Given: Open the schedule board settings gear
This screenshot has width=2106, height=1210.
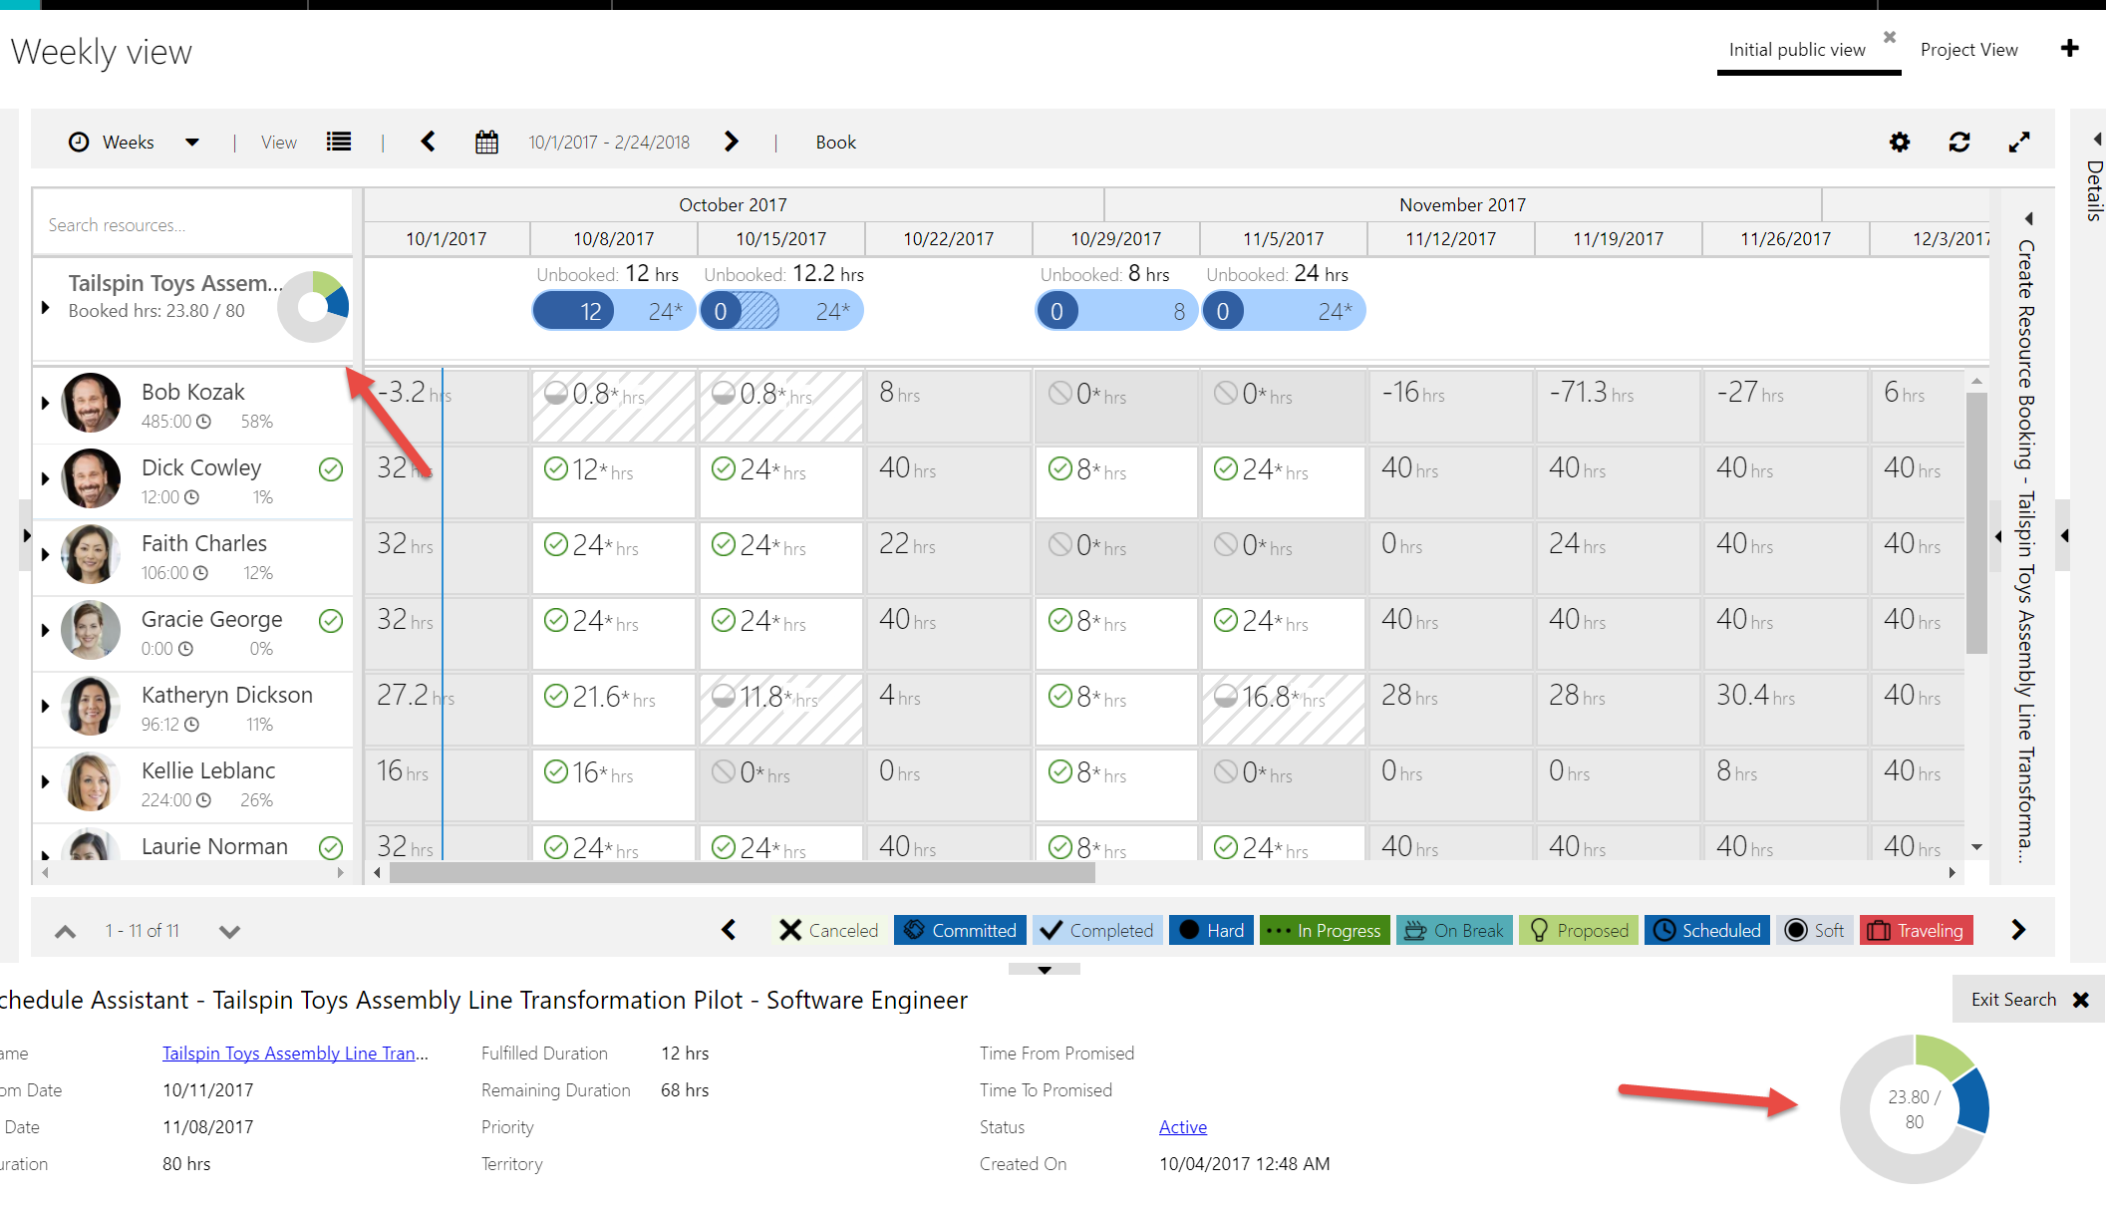Looking at the screenshot, I should coord(1900,143).
